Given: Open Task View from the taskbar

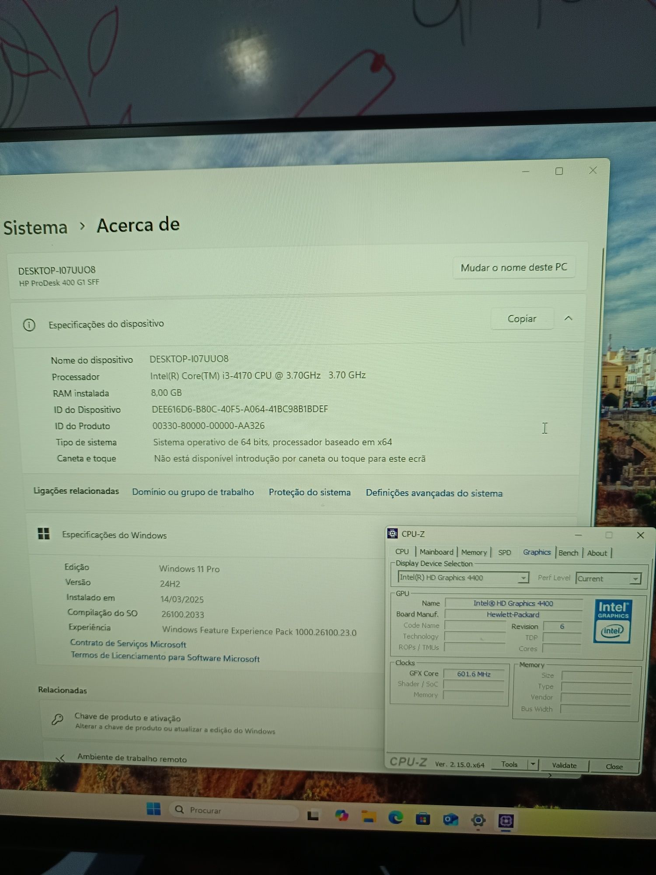Looking at the screenshot, I should tap(313, 815).
